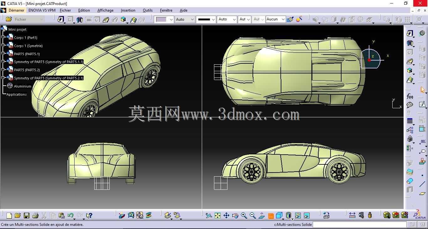The height and width of the screenshot is (229, 428).
Task: Swap visible space icon
Action: [x=307, y=216]
